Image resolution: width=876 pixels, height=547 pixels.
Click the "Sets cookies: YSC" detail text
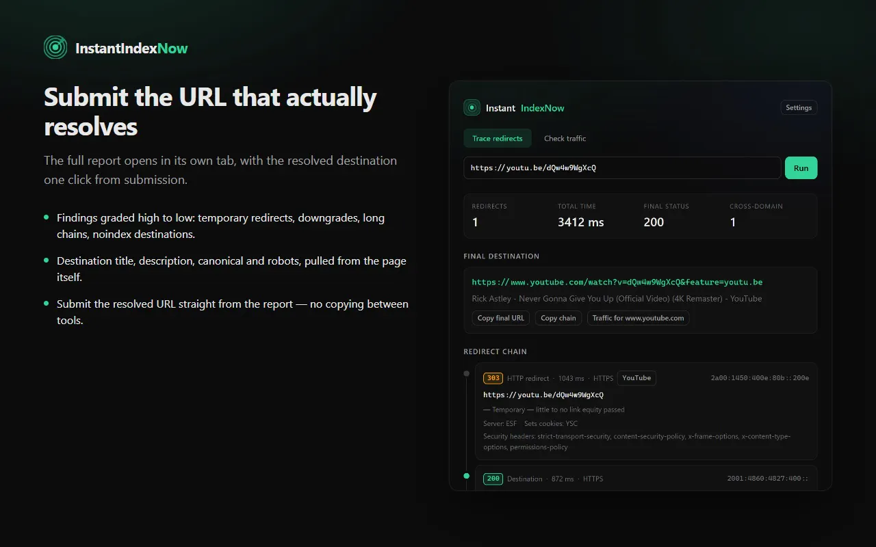(x=551, y=423)
